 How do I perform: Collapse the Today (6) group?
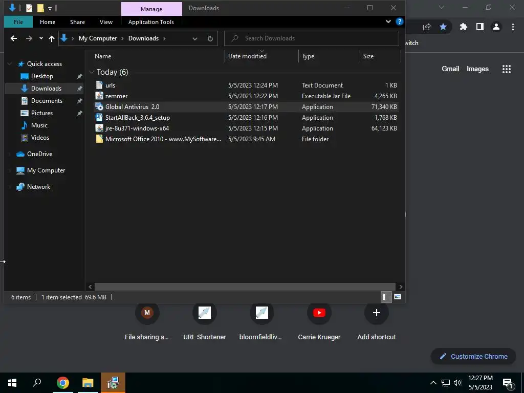(92, 72)
